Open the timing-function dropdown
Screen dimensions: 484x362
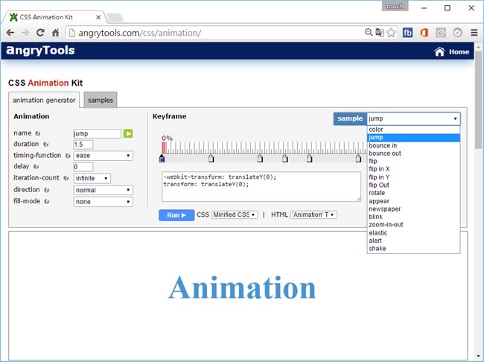click(x=103, y=156)
